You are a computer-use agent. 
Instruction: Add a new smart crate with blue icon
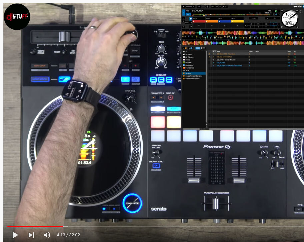[190, 48]
